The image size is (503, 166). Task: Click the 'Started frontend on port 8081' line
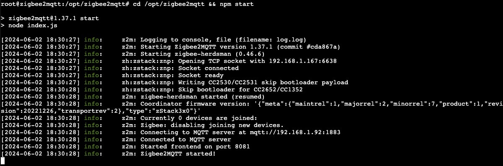point(195,147)
